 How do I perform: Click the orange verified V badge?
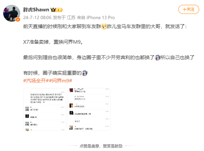pyautogui.click(x=18, y=19)
